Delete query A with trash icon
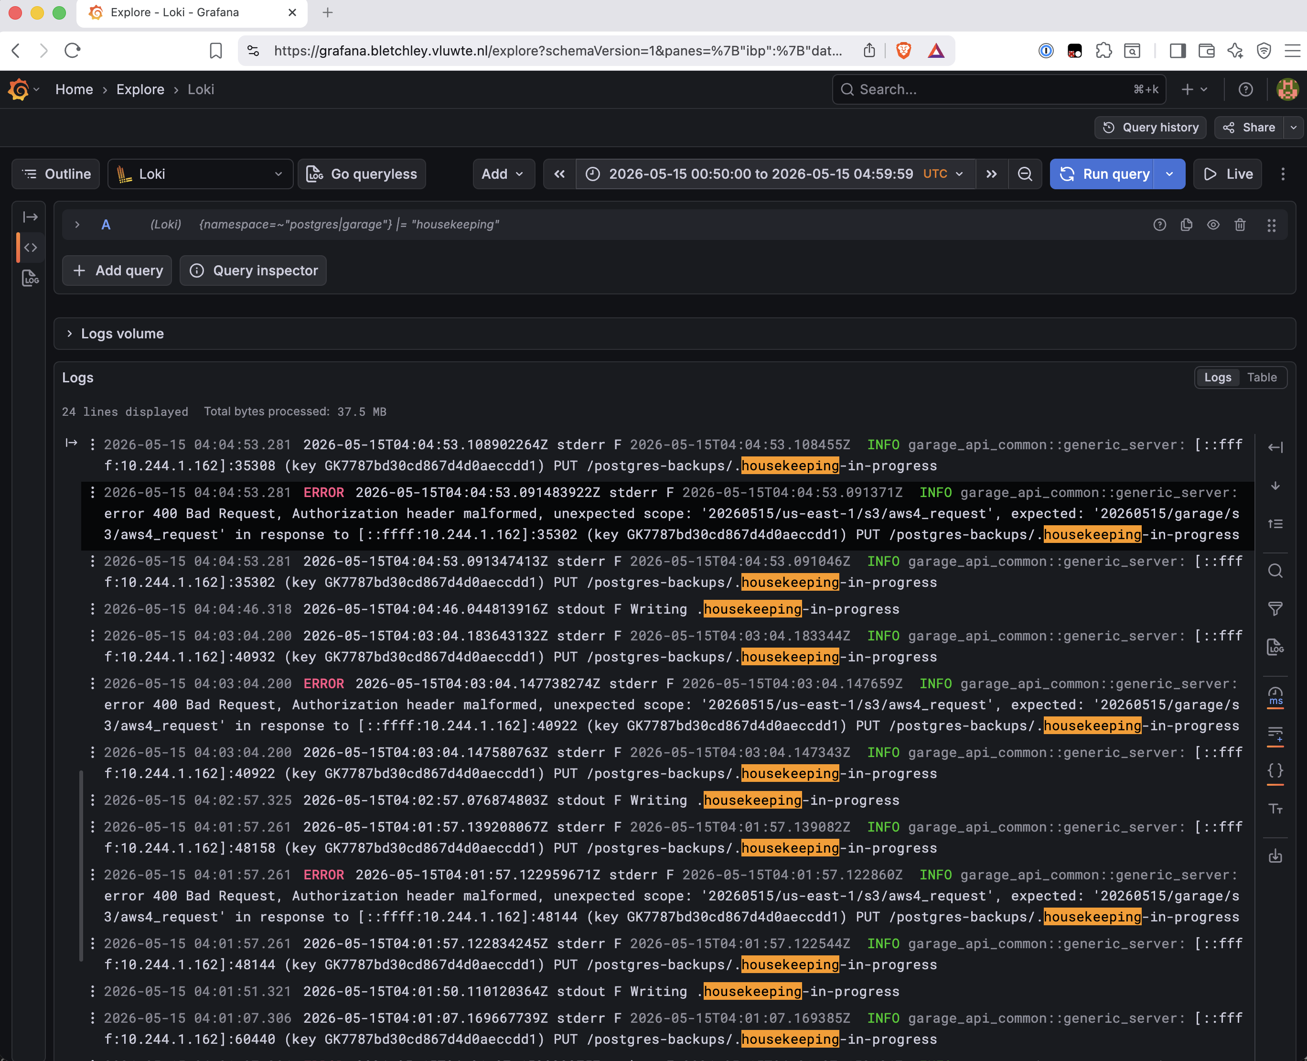The height and width of the screenshot is (1061, 1307). click(x=1240, y=225)
